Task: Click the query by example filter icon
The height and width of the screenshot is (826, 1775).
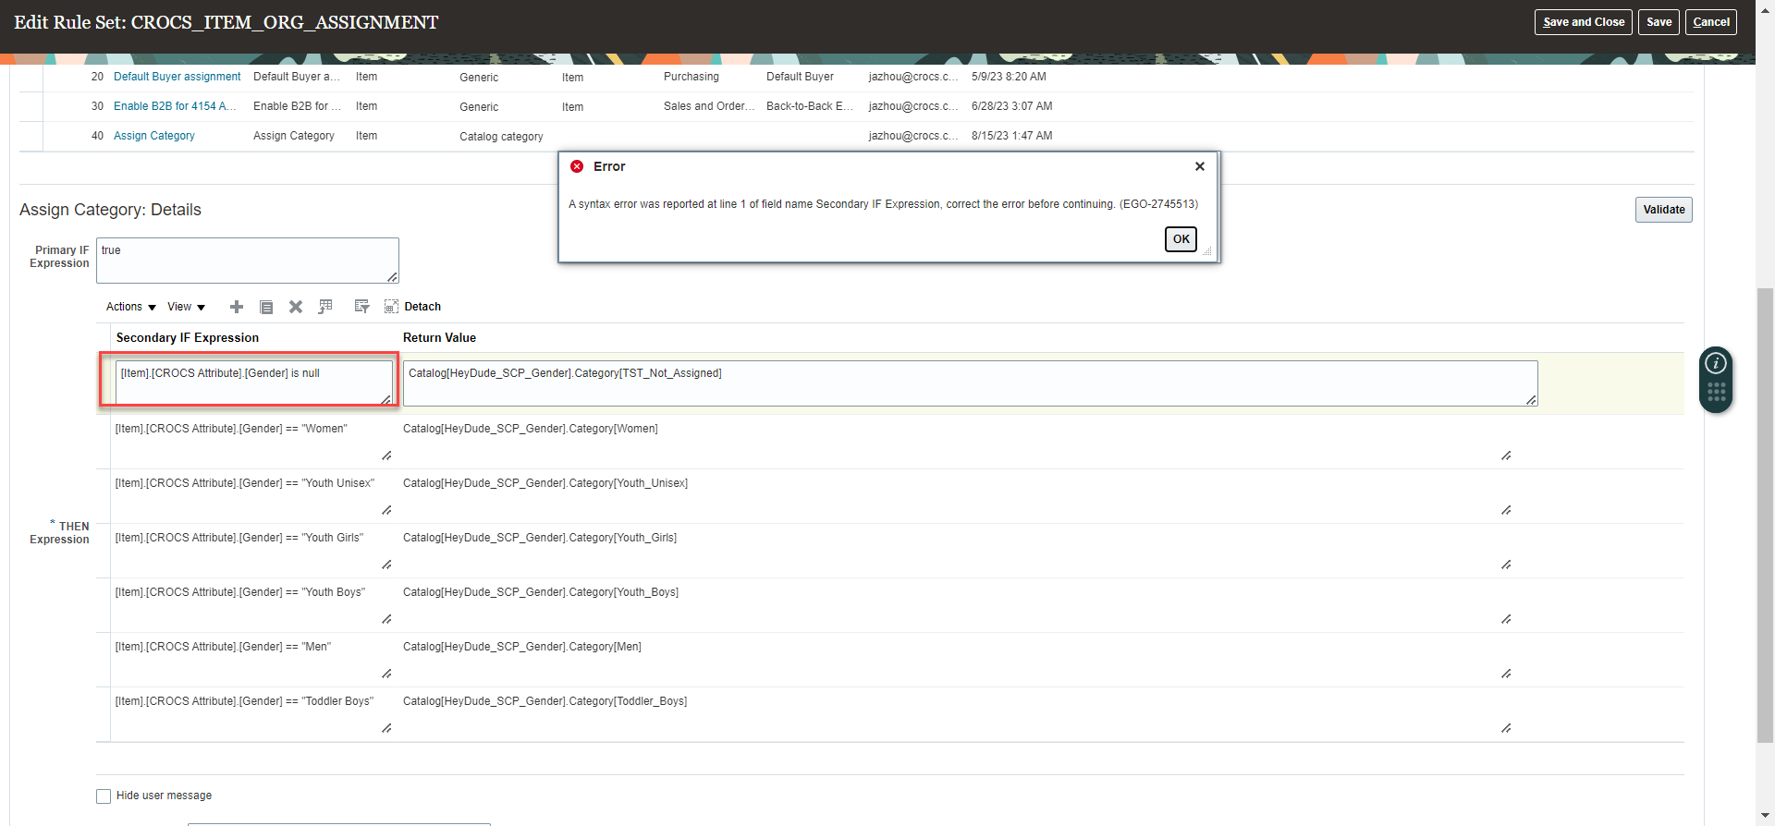Action: click(361, 307)
